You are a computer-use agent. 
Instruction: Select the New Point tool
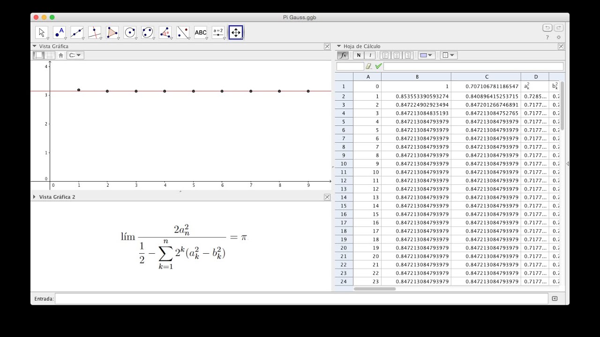(x=60, y=32)
